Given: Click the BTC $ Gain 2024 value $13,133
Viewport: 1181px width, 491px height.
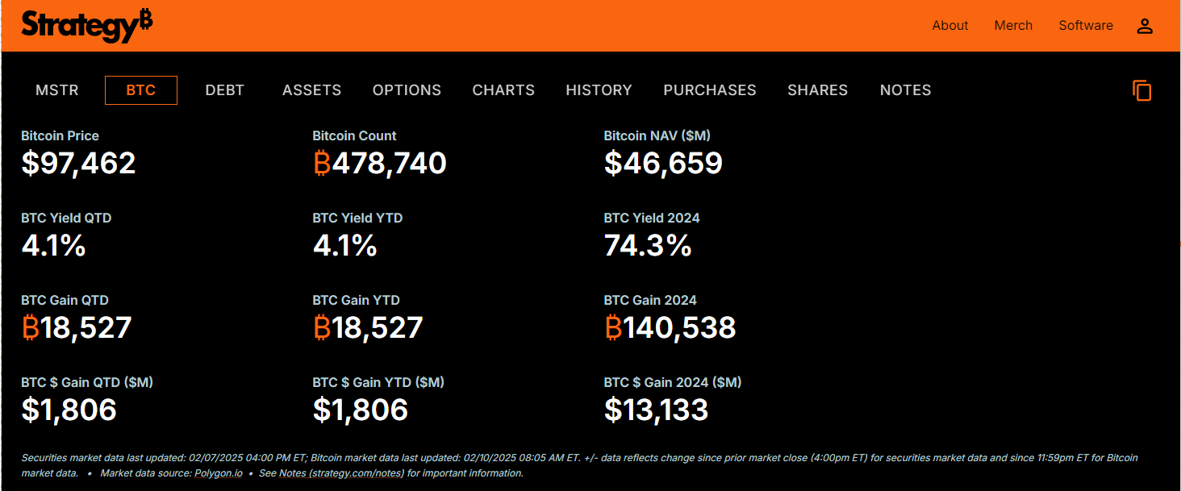Looking at the screenshot, I should coord(656,410).
